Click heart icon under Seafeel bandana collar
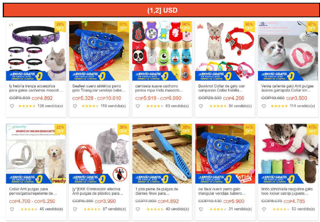The width and height of the screenshot is (320, 222). coord(75,106)
